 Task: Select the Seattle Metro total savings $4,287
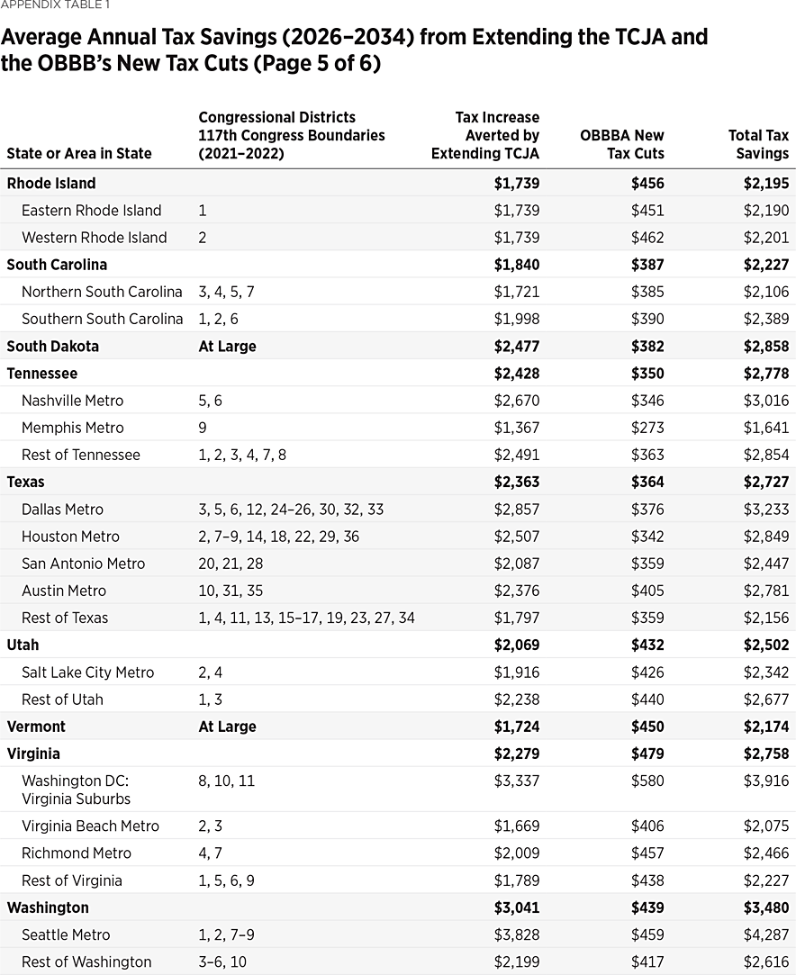764,934
